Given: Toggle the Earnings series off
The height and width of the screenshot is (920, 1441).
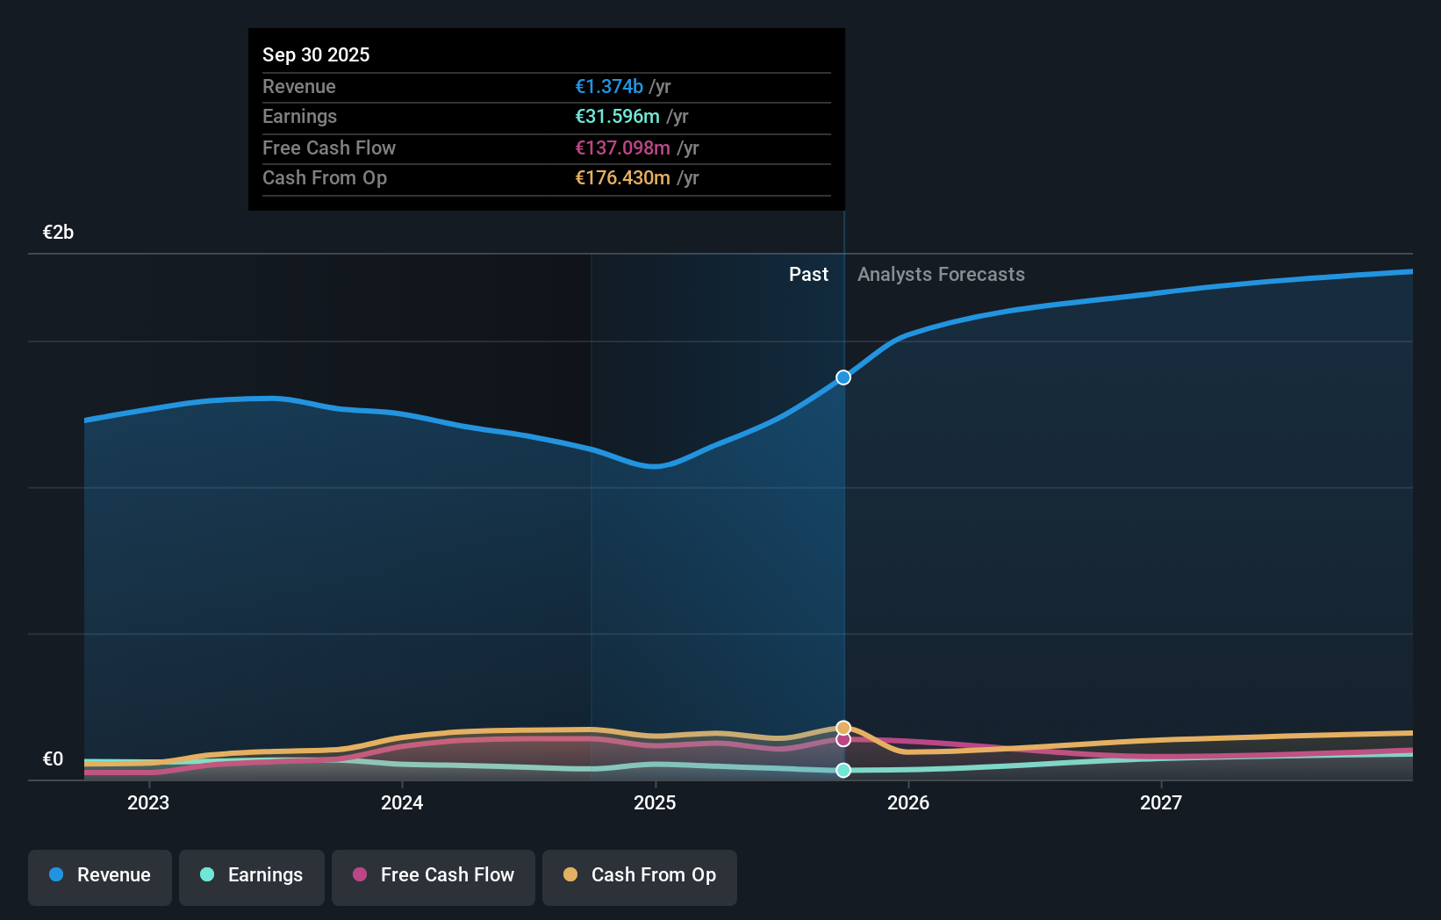Looking at the screenshot, I should (x=252, y=875).
